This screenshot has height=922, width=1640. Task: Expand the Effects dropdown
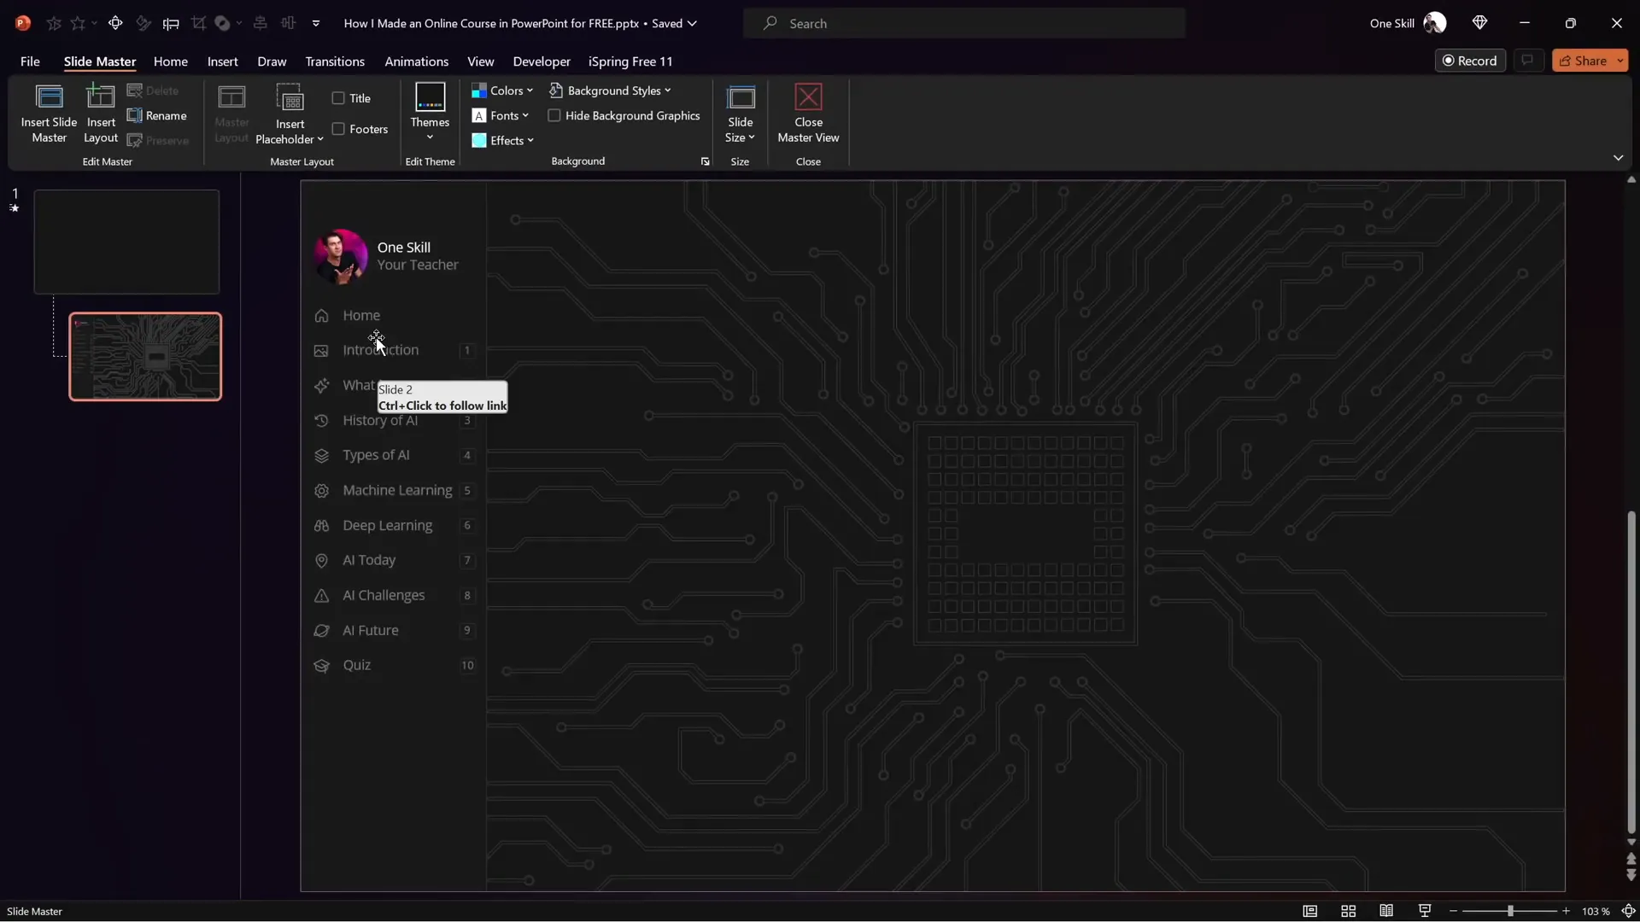point(503,140)
